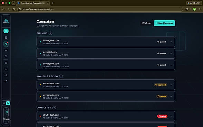Click the New Campaign button
The image size is (203, 127).
tap(164, 23)
